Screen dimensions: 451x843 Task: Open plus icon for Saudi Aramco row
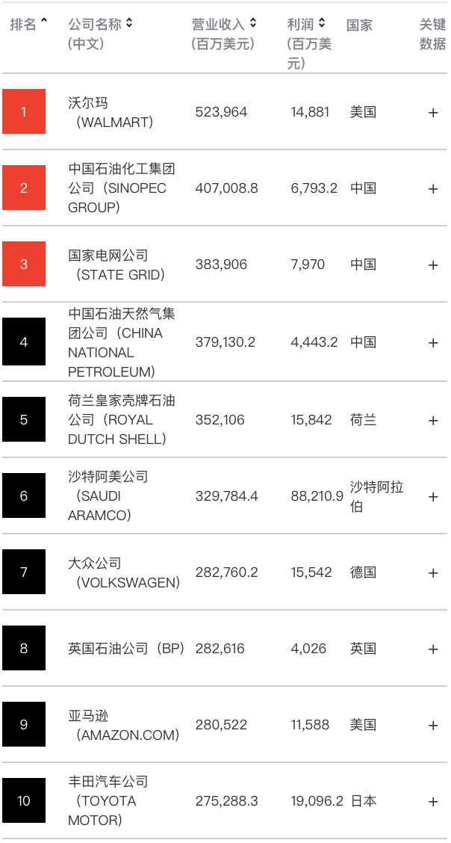(433, 497)
